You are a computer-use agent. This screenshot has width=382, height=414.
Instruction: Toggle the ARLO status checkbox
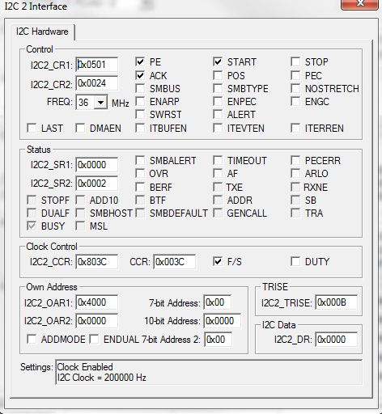[295, 173]
